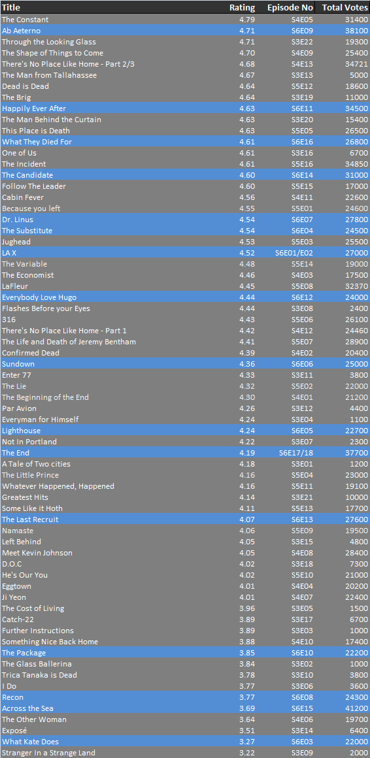The height and width of the screenshot is (758, 370).
Task: Click the Eggtown title
Action: click(16, 586)
